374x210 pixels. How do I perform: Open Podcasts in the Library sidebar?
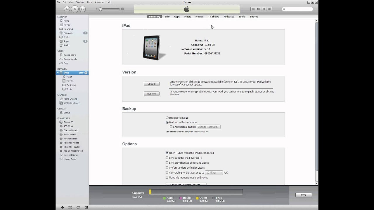(x=68, y=33)
